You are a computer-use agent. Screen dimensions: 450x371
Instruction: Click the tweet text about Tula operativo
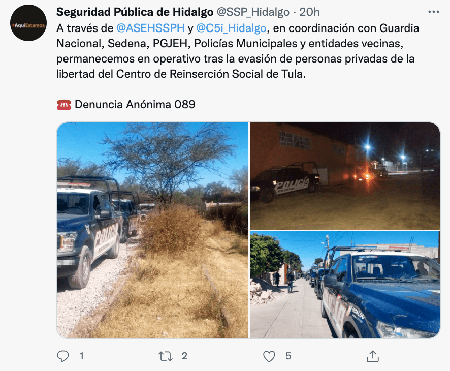tap(238, 51)
